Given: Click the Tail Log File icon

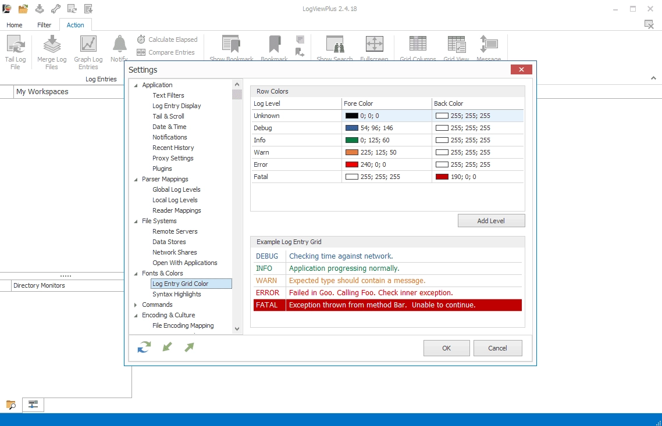Looking at the screenshot, I should point(16,44).
